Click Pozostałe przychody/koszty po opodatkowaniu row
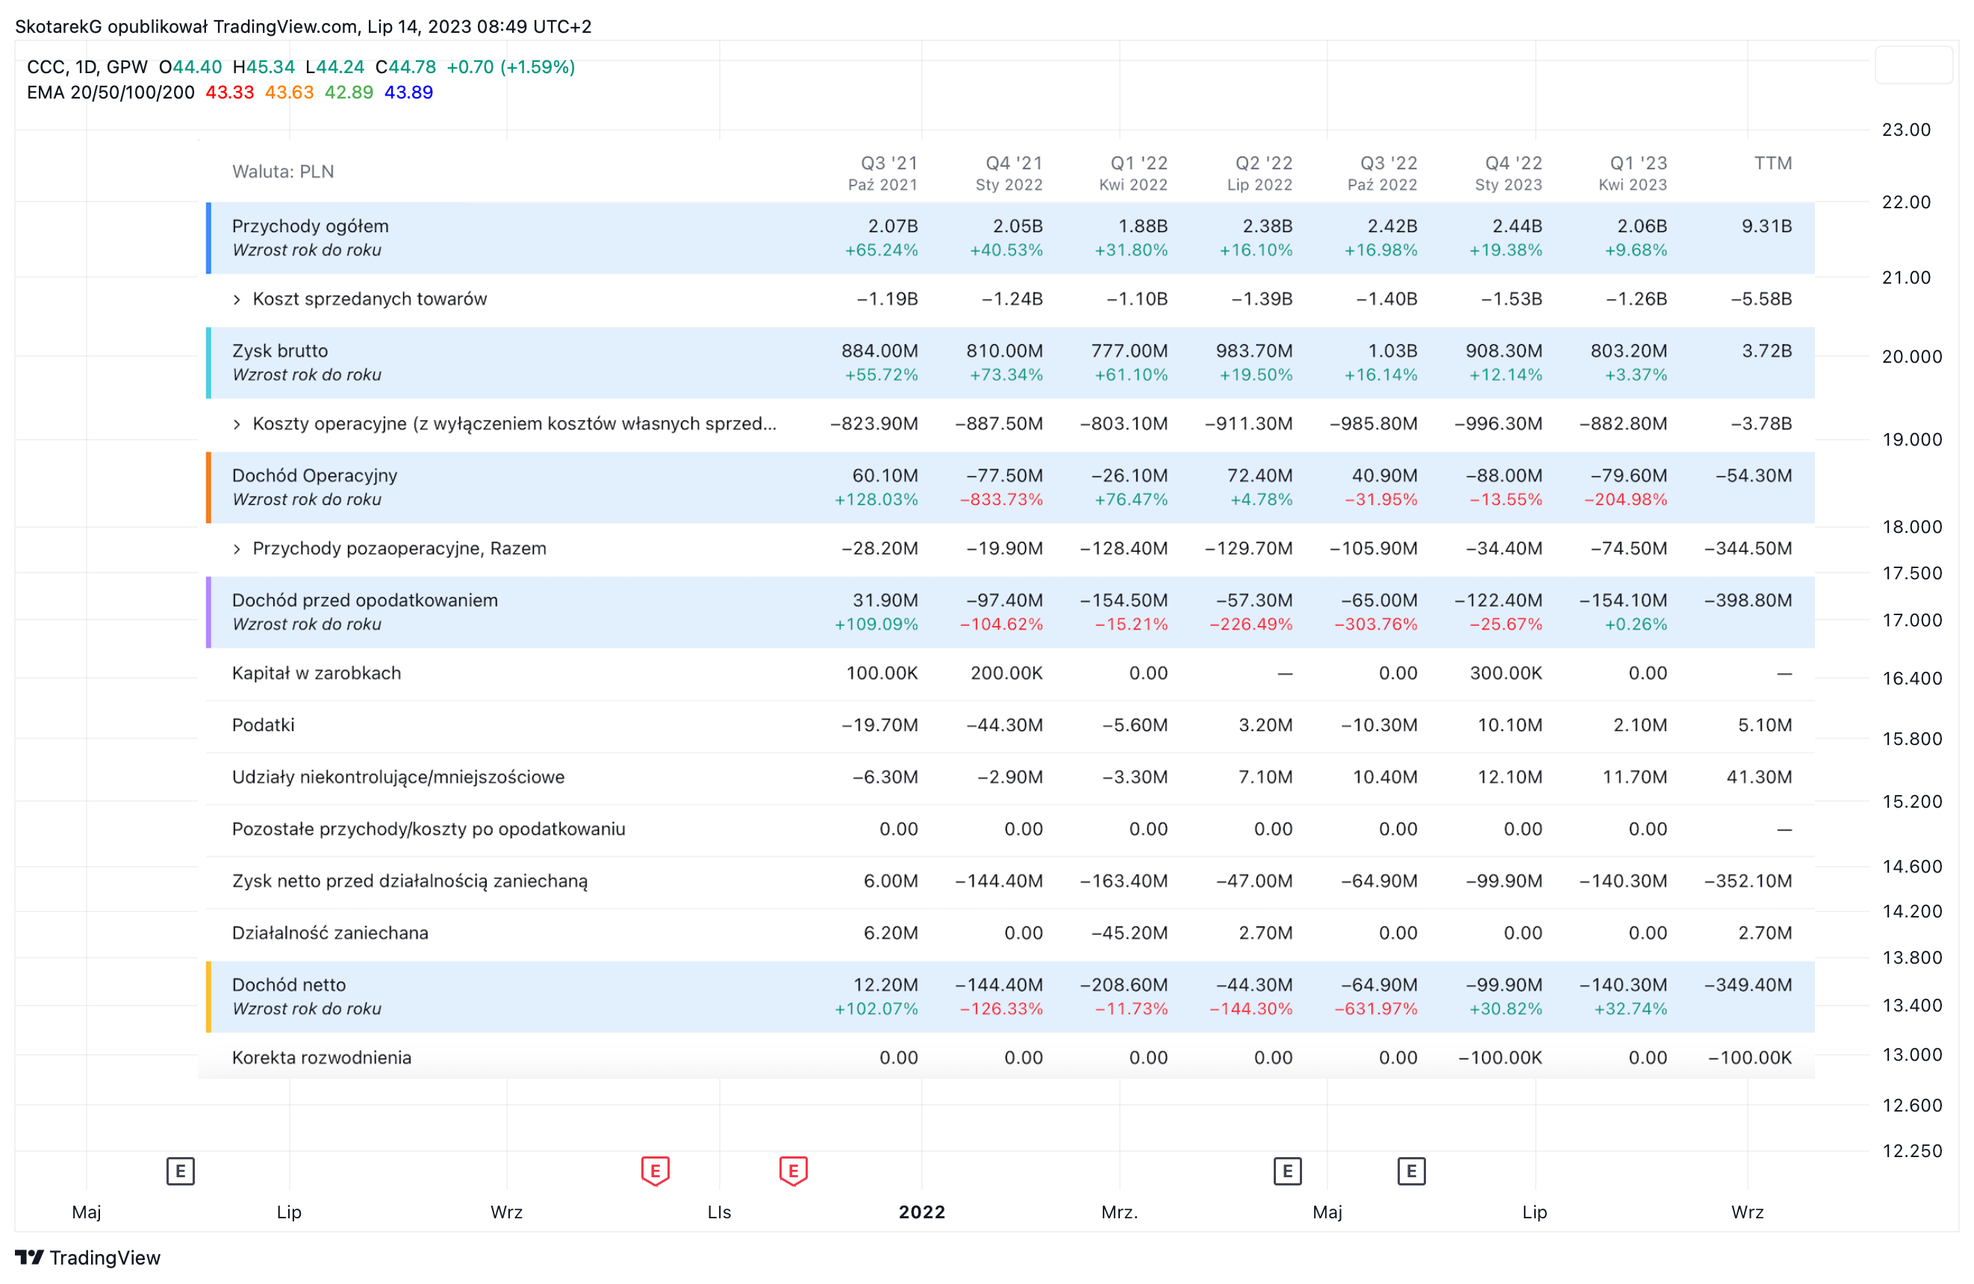1974x1284 pixels. coord(1010,829)
